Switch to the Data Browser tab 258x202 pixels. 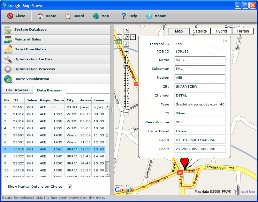[x=49, y=90]
